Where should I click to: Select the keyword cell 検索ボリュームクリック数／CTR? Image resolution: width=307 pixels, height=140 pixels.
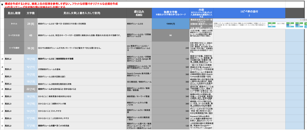tap(139, 104)
